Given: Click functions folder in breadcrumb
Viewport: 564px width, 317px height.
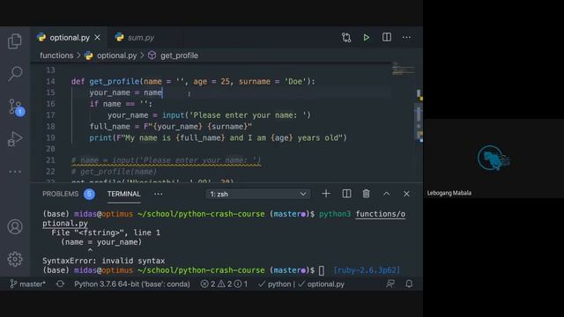Looking at the screenshot, I should pyautogui.click(x=56, y=55).
